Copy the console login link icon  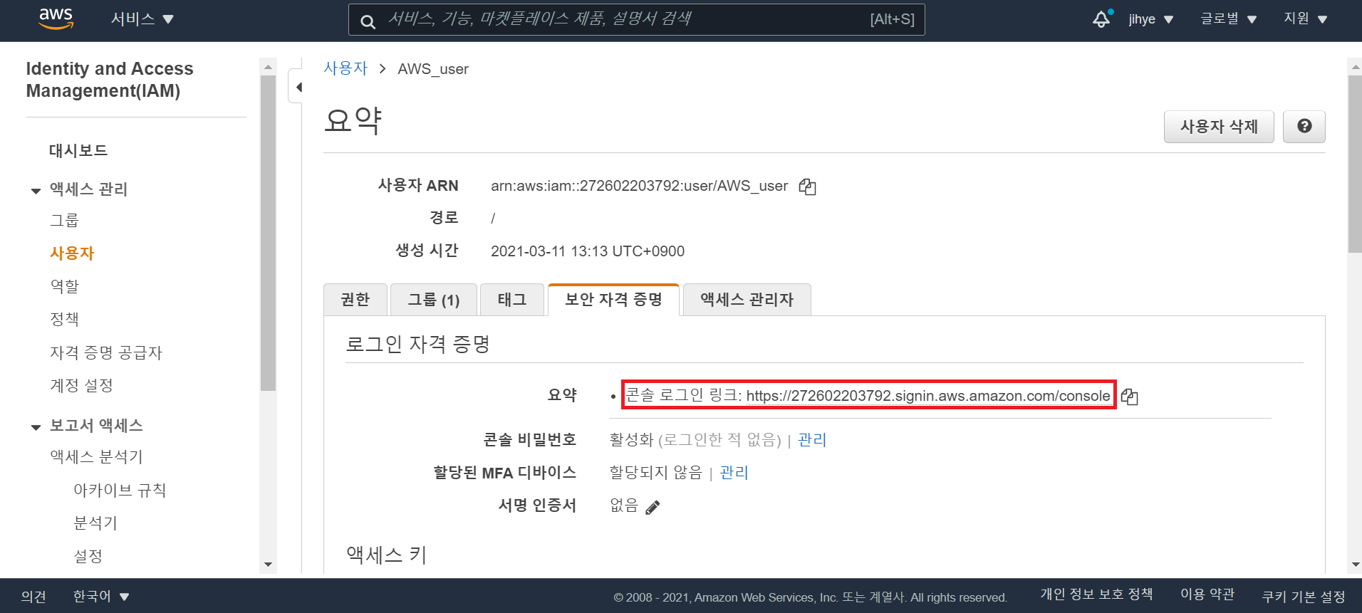(1129, 397)
